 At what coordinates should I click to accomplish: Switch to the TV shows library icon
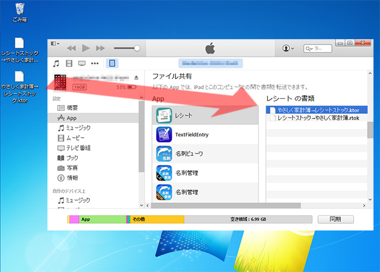pyautogui.click(x=82, y=64)
